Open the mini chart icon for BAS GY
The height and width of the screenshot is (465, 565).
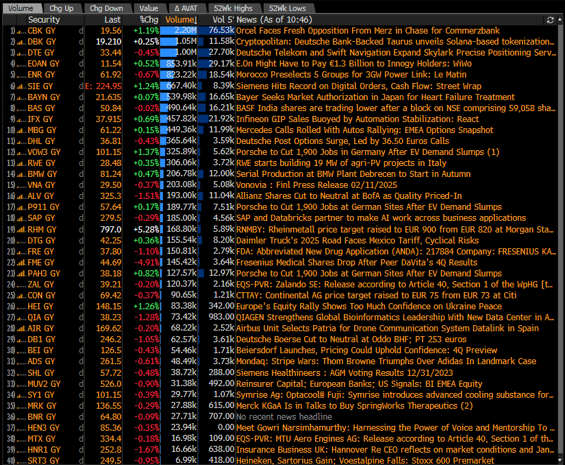[x=22, y=108]
